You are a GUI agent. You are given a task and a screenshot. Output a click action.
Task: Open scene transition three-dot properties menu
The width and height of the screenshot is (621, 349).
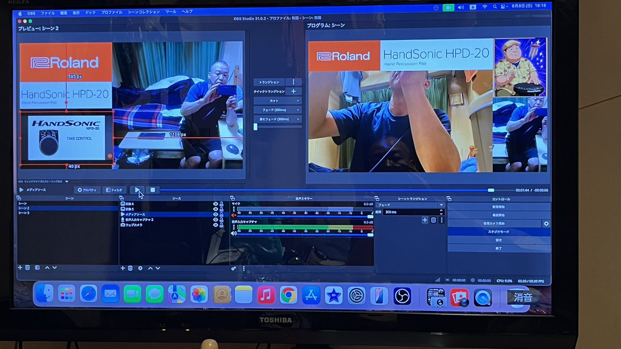click(442, 220)
